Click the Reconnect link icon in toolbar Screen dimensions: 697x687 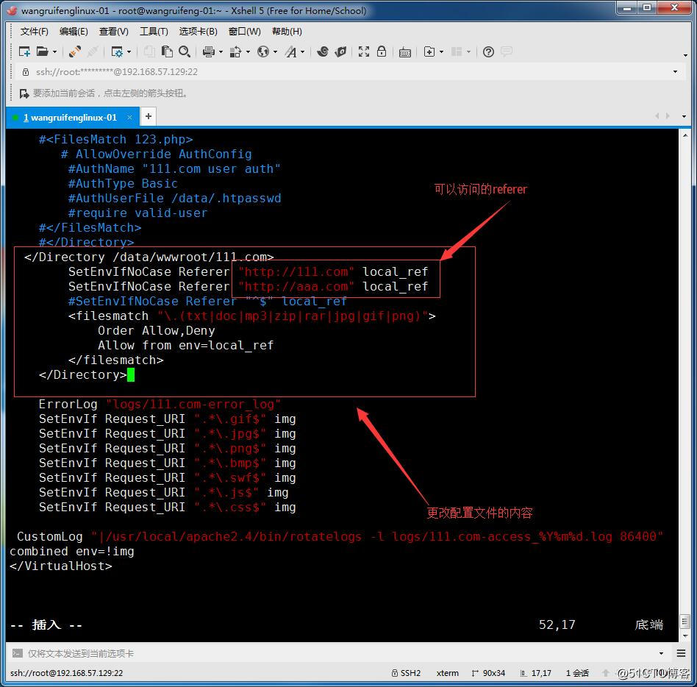click(x=75, y=52)
